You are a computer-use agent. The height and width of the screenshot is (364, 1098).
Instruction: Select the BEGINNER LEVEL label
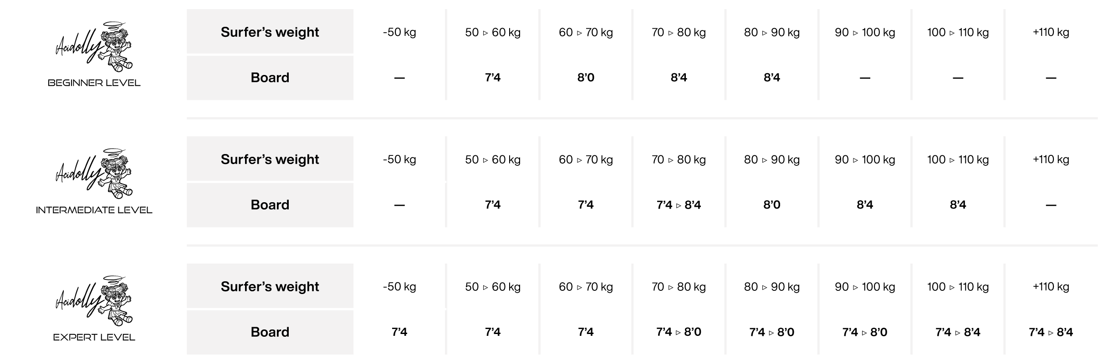click(94, 83)
